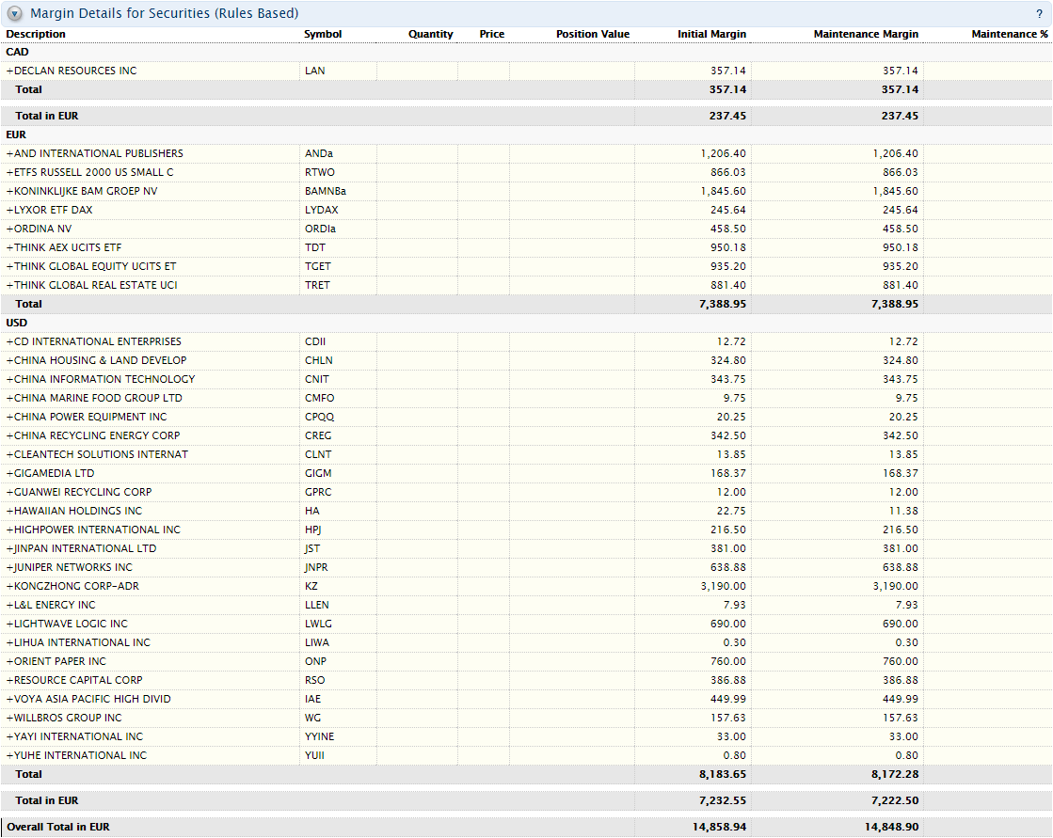
Task: Expand the RESOURCE CAPITAL CORP row
Action: [x=10, y=680]
